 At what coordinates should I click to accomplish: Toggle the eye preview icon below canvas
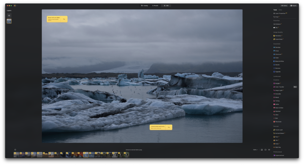(x=269, y=150)
